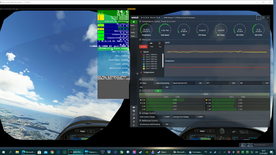The height and width of the screenshot is (155, 276).
Task: Click the minus bar icon above Peak
Action: (x=151, y=43)
